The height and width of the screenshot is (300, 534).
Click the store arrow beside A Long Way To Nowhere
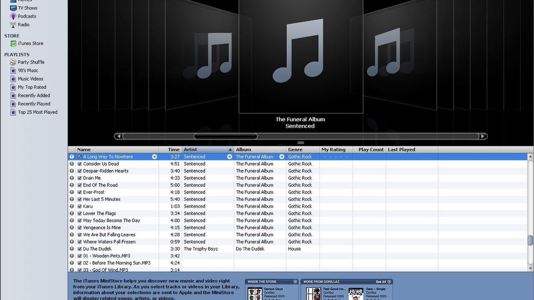[154, 157]
